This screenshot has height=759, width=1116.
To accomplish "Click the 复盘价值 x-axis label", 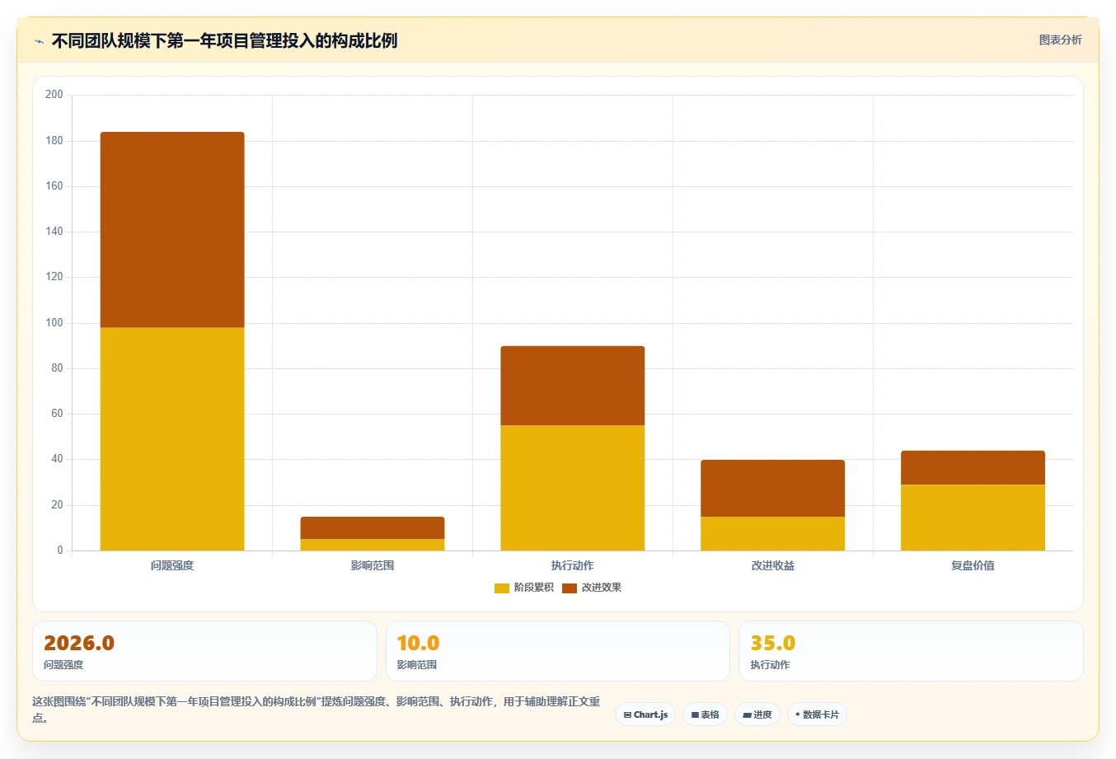I will point(973,565).
